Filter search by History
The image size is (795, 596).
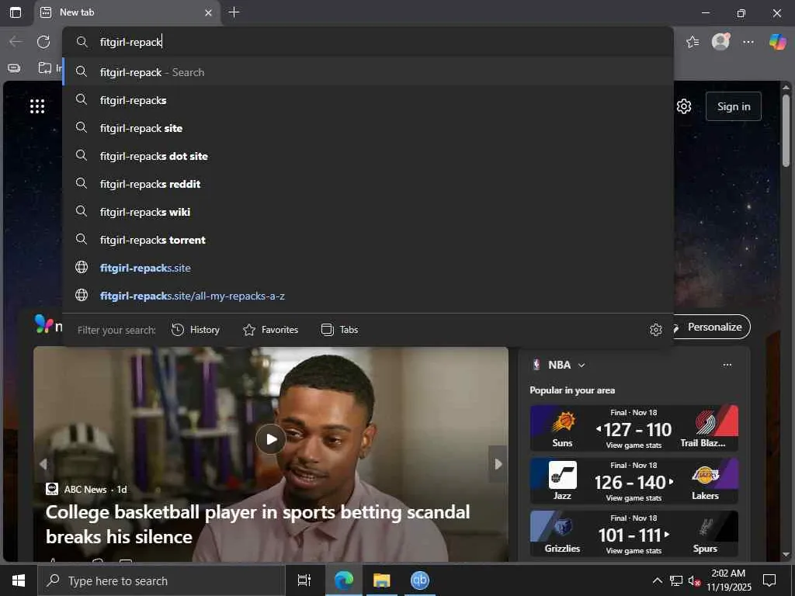[x=195, y=330]
